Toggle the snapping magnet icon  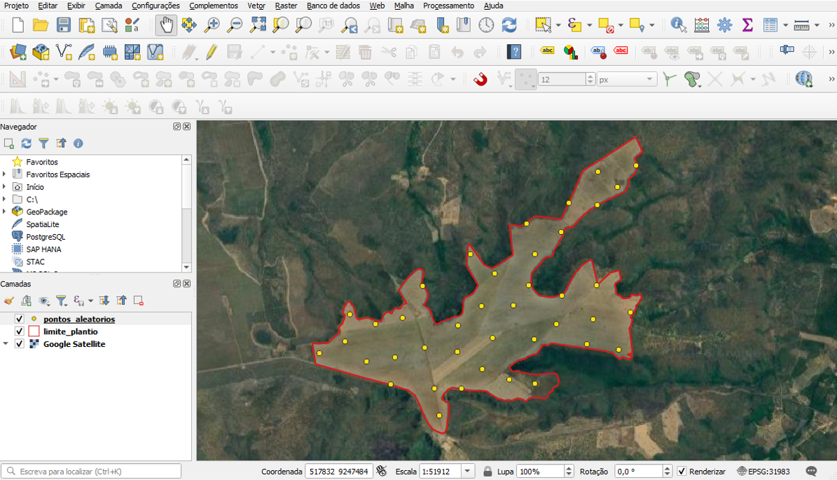coord(480,79)
